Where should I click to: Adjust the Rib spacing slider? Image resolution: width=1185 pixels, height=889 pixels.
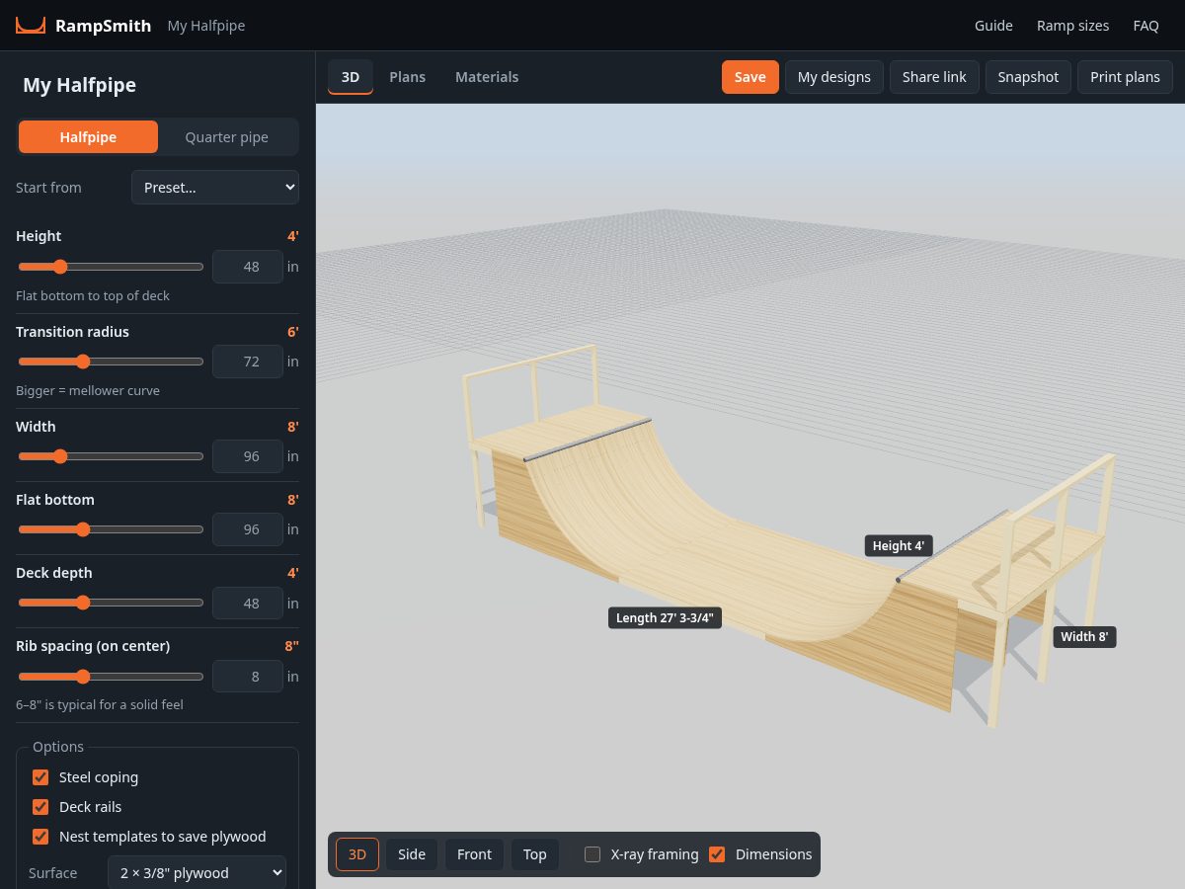click(x=111, y=677)
